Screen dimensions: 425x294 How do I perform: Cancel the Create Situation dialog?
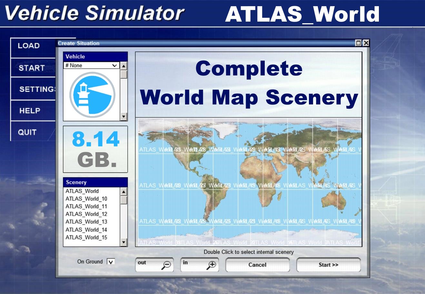(257, 265)
